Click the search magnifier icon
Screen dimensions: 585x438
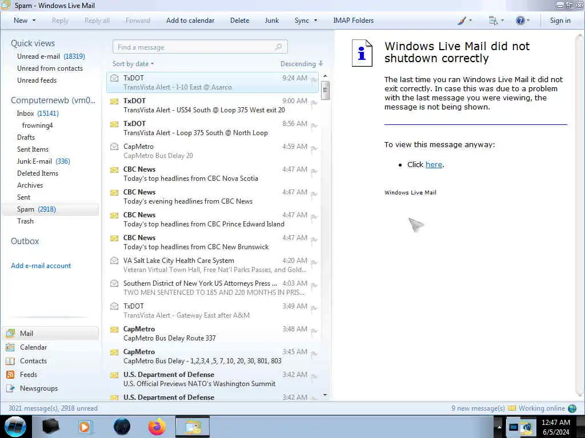(x=278, y=47)
